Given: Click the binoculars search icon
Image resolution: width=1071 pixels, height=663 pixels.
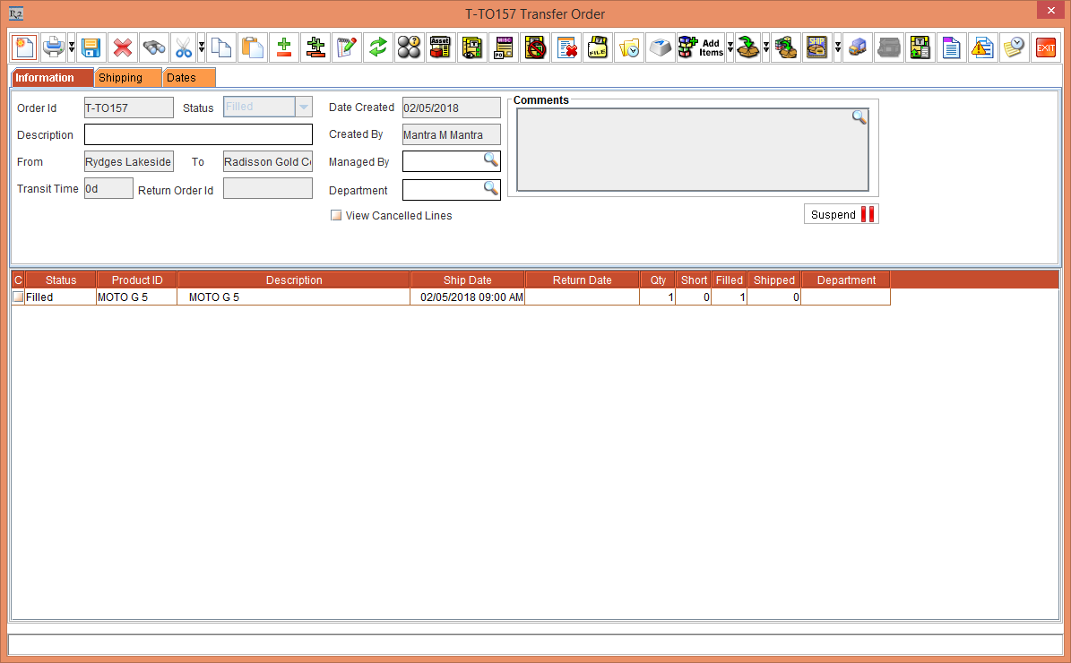Looking at the screenshot, I should coord(153,47).
